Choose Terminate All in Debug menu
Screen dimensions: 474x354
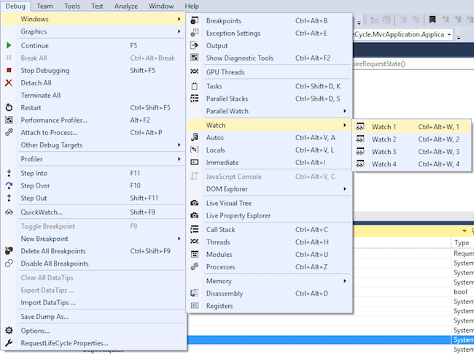(93, 95)
